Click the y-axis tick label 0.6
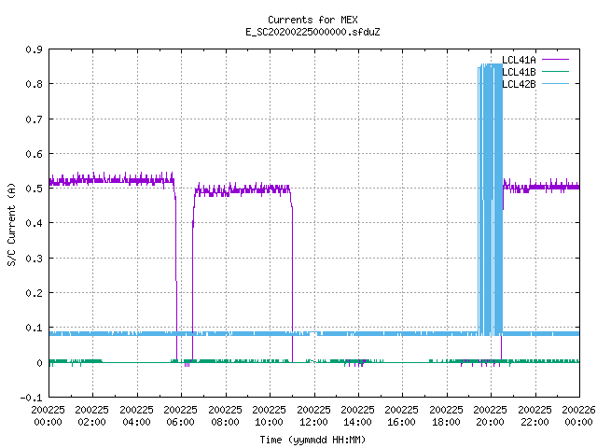Image resolution: width=597 pixels, height=448 pixels. tap(34, 154)
